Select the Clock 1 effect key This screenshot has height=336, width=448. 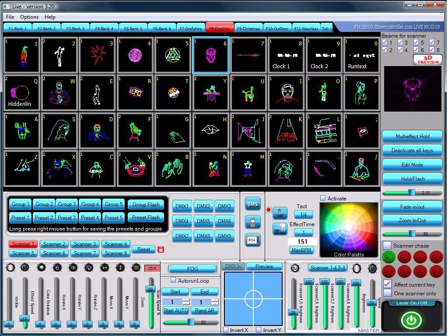[x=286, y=55]
